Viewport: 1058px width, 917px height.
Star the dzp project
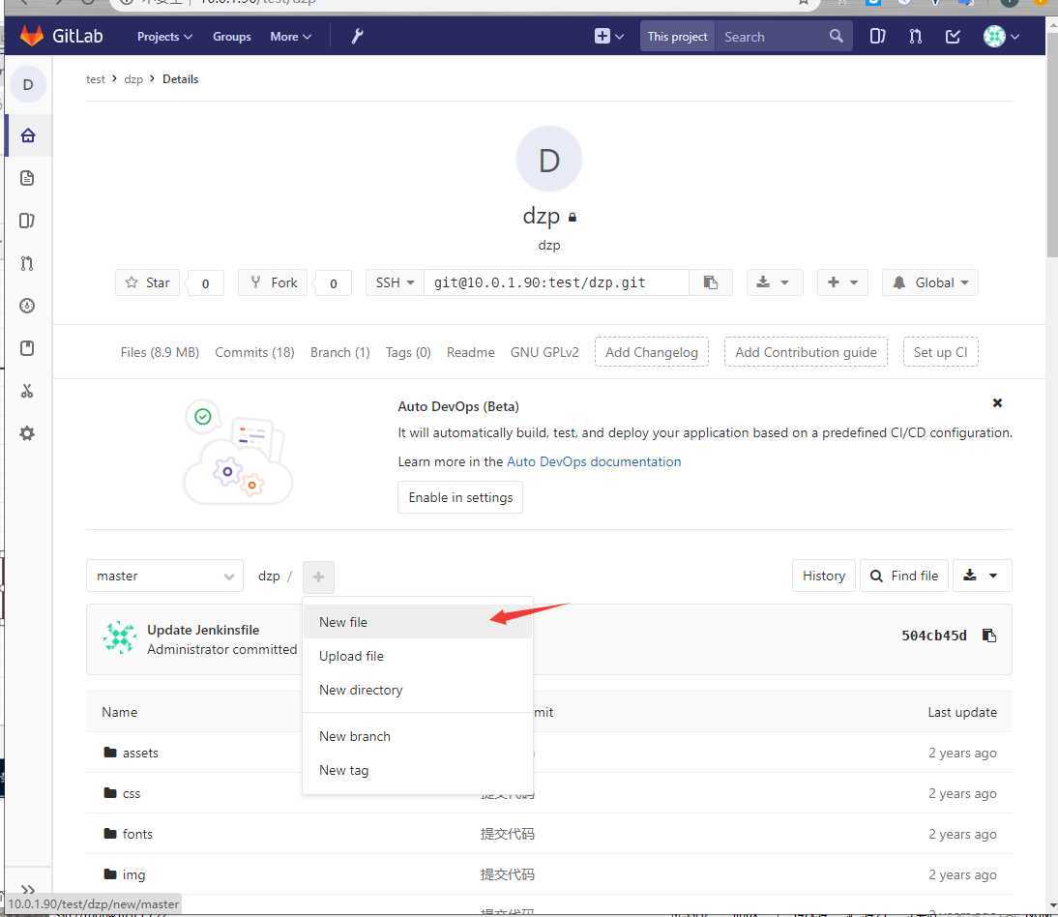tap(148, 282)
